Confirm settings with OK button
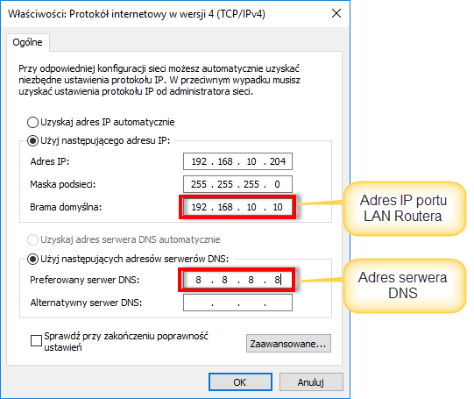This screenshot has width=474, height=399. pyautogui.click(x=240, y=382)
